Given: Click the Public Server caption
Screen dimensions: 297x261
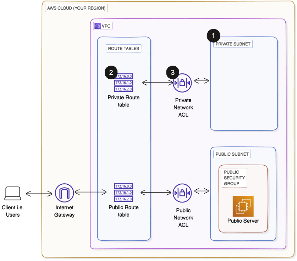Looking at the screenshot, I should 243,221.
